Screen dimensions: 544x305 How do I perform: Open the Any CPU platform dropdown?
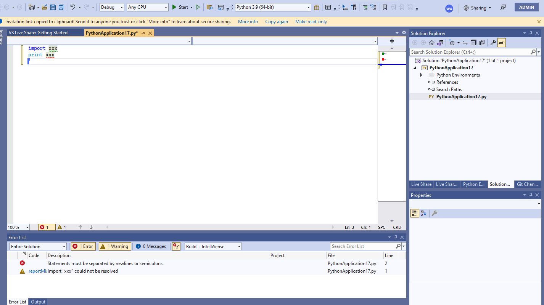tap(148, 7)
